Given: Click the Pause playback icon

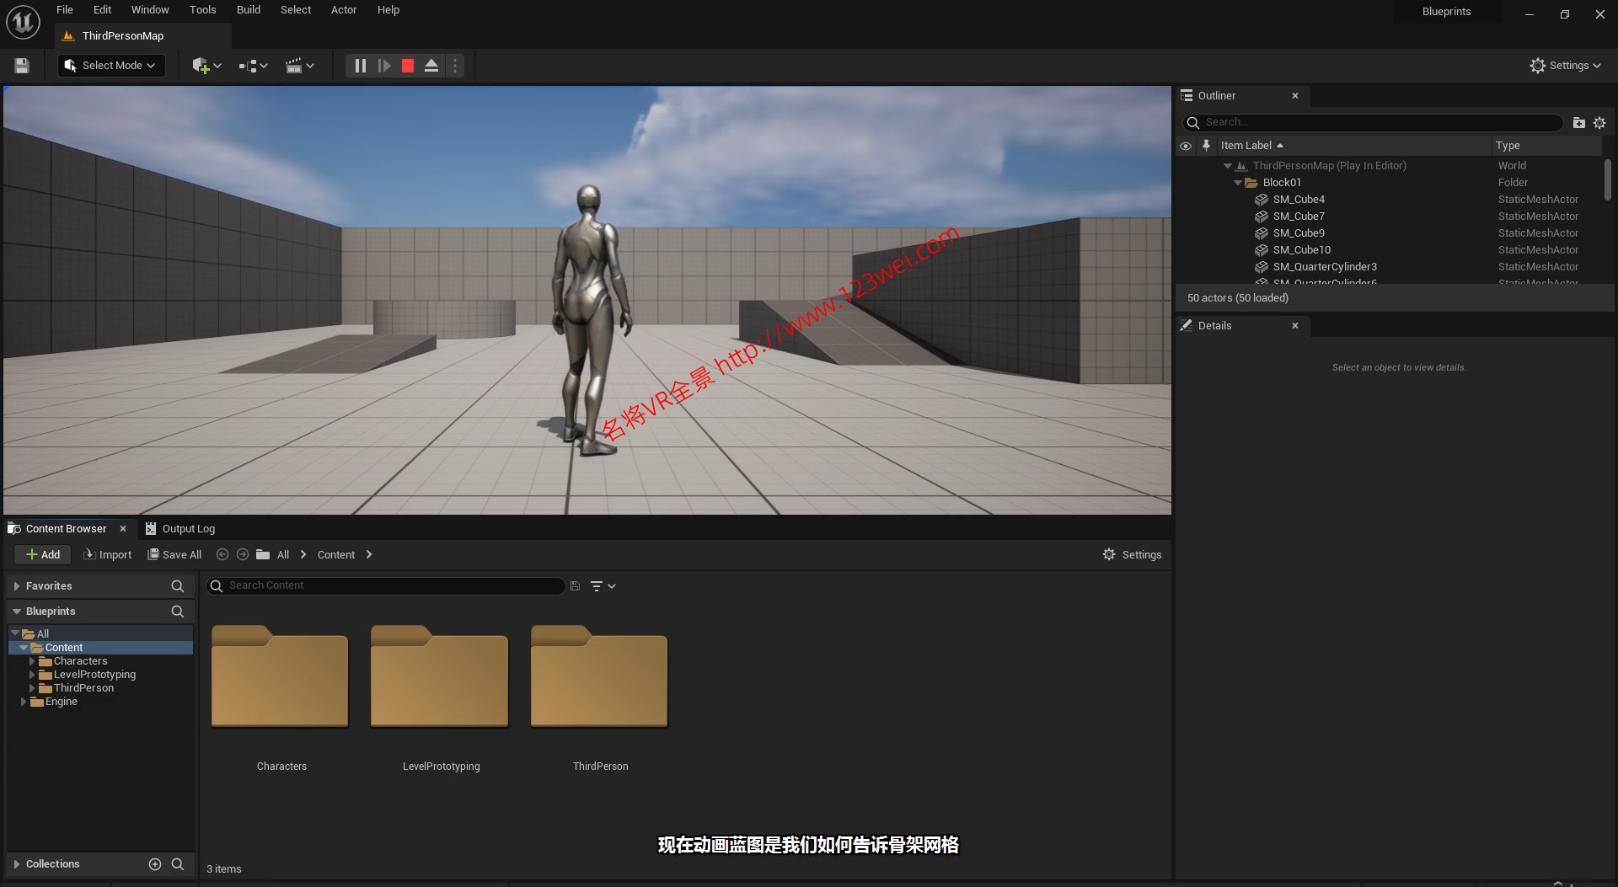Looking at the screenshot, I should pos(360,65).
